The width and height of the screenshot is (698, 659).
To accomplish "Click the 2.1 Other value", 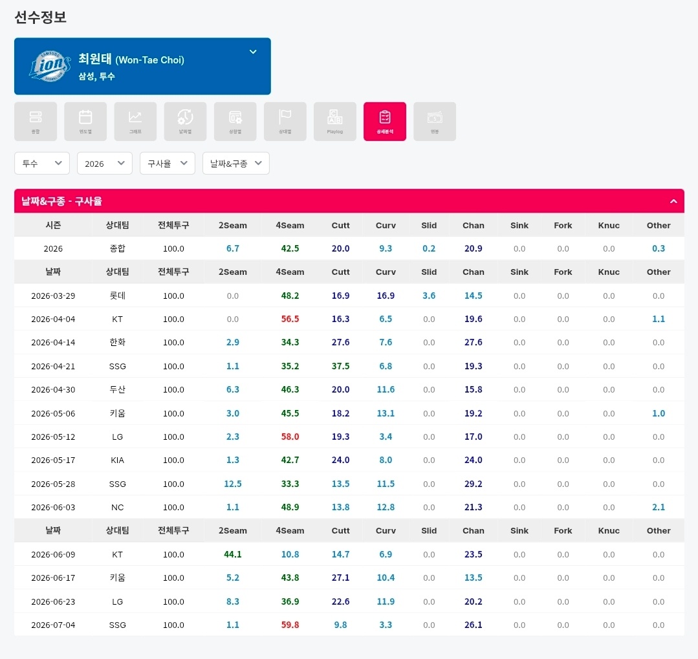I will 659,507.
